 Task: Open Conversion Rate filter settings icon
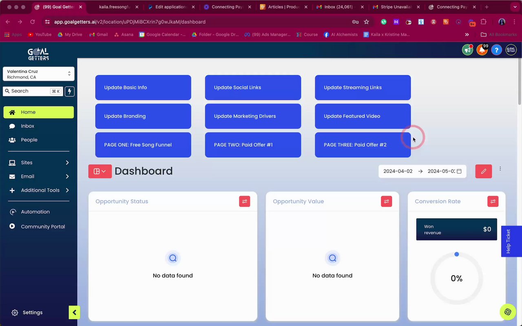coord(493,201)
